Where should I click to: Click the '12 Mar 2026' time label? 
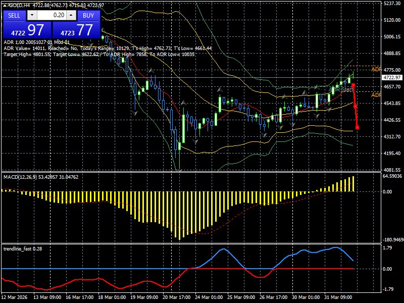pyautogui.click(x=14, y=297)
